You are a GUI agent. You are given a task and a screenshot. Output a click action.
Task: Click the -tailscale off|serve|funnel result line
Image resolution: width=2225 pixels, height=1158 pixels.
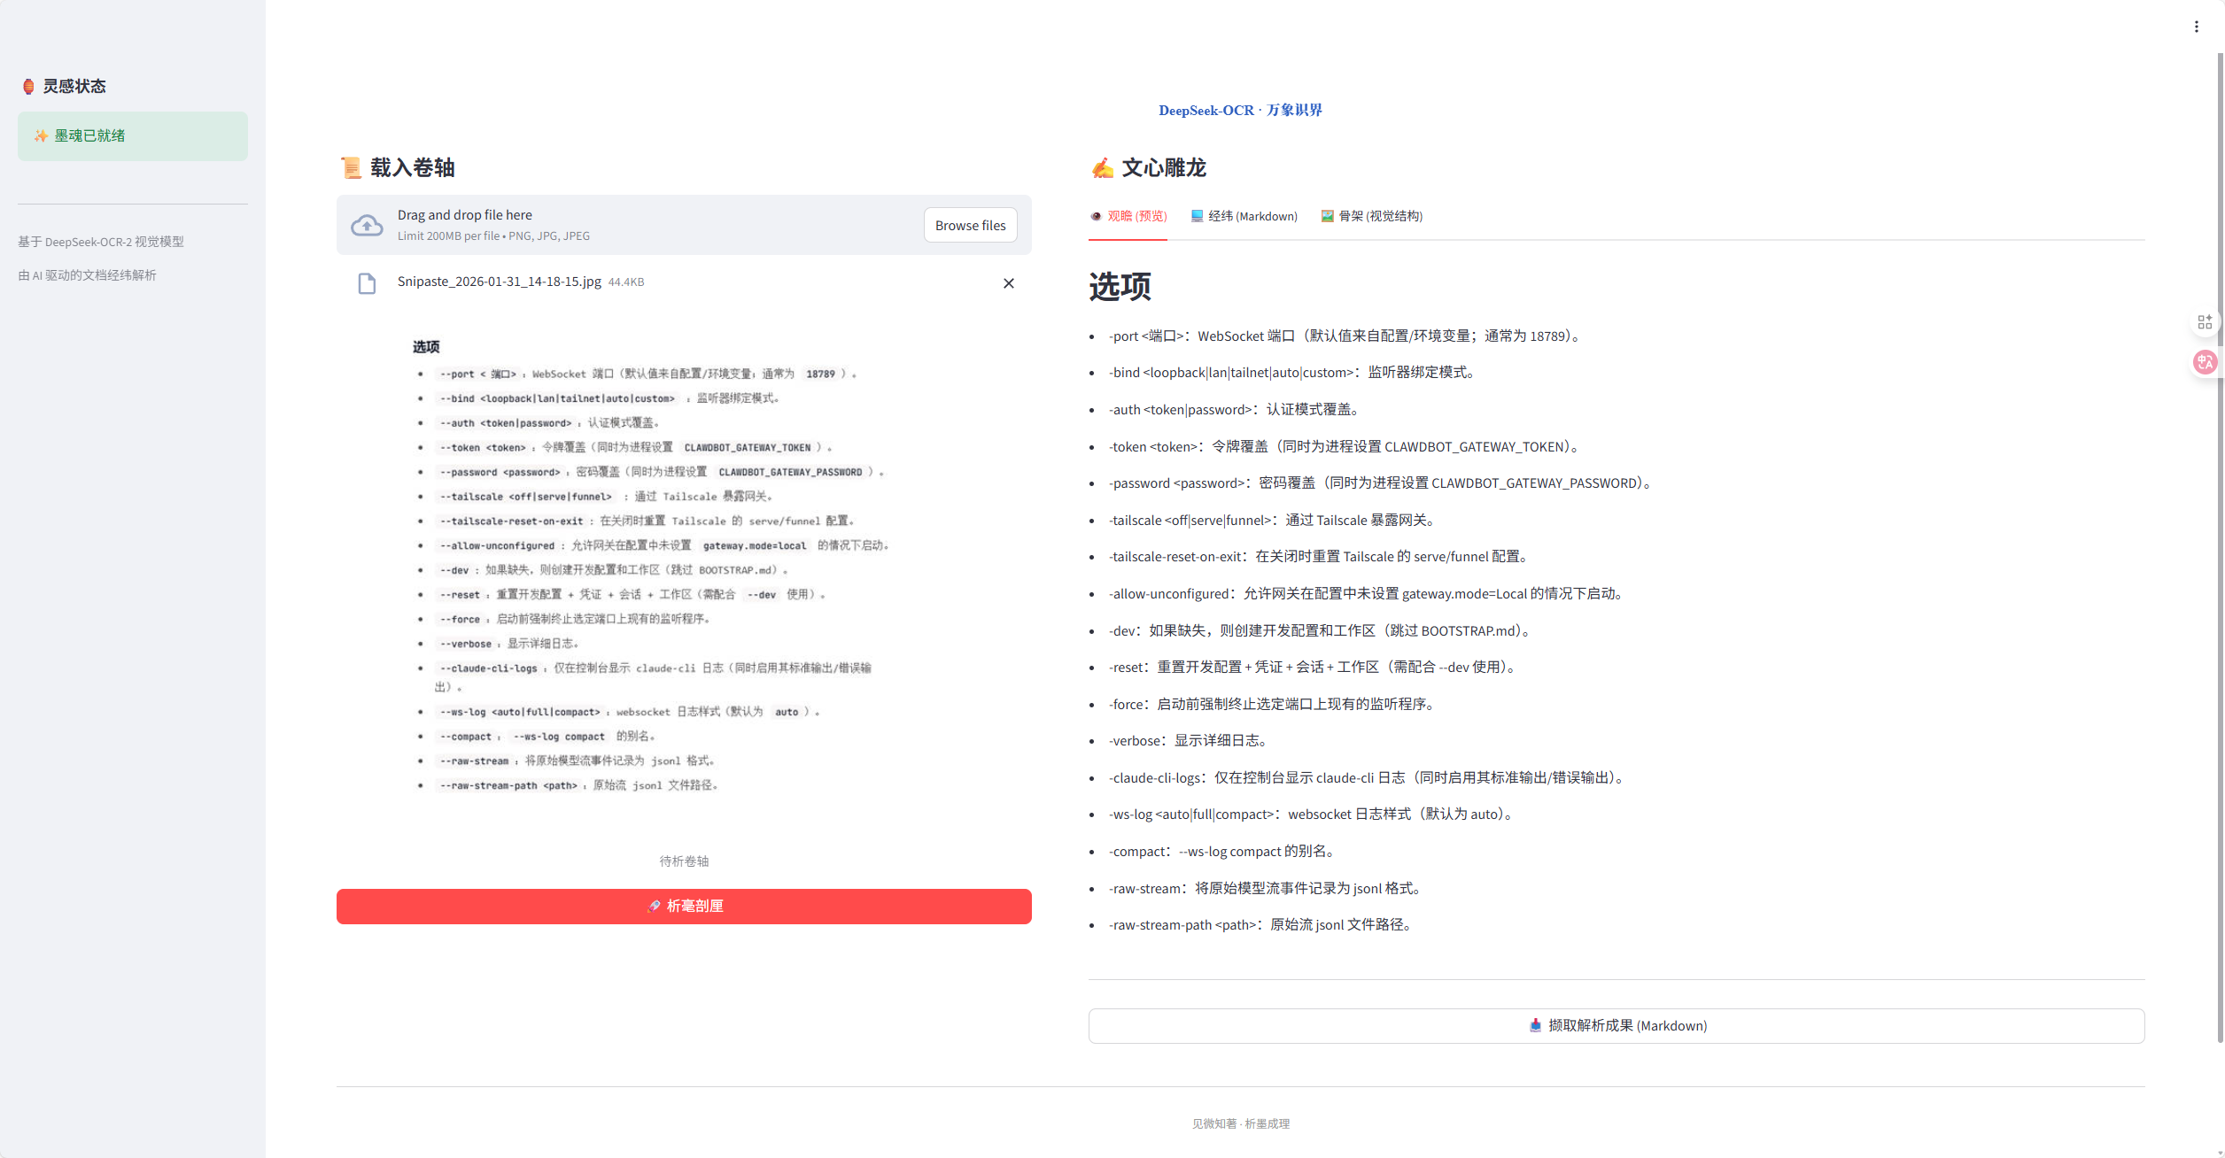tap(1274, 521)
